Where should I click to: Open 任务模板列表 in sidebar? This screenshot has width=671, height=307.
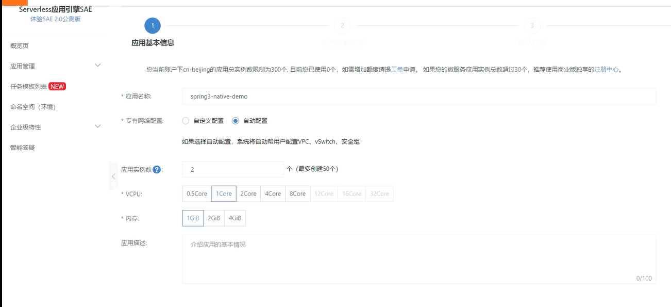[28, 86]
